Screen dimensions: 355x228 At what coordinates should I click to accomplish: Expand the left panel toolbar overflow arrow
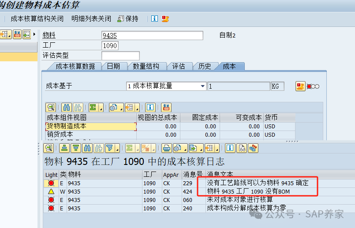[x=34, y=34]
